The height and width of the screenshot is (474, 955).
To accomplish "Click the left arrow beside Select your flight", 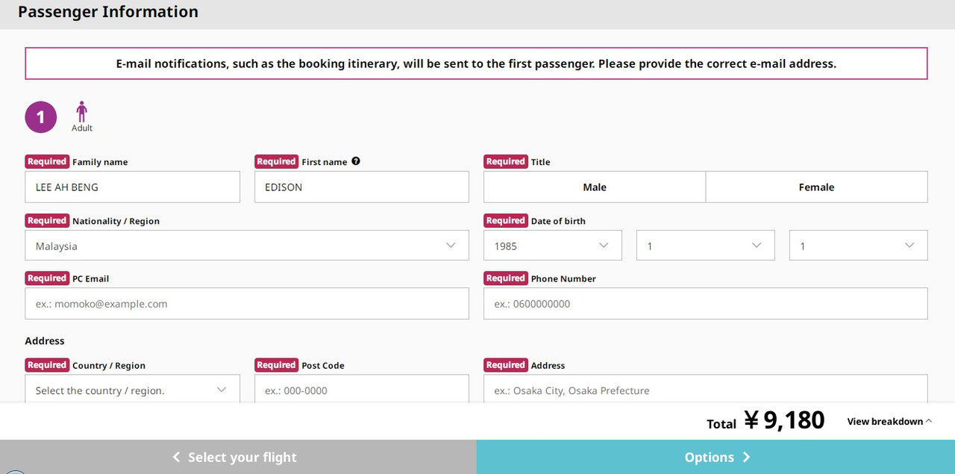I will [x=176, y=457].
